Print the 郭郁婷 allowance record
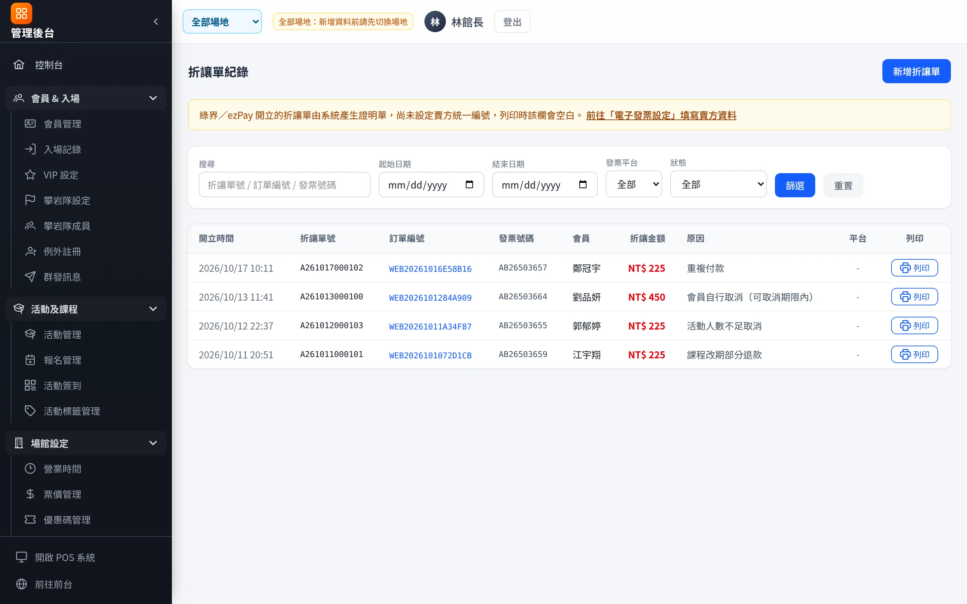 coord(914,325)
